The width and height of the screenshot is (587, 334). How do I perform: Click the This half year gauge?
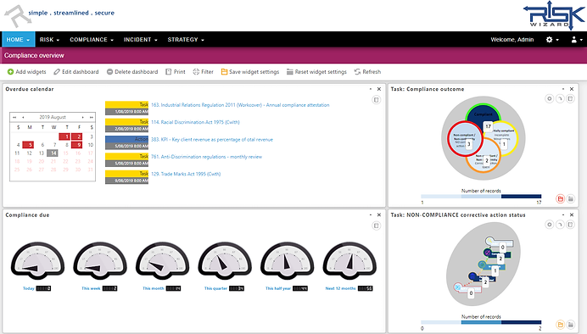coord(288,260)
